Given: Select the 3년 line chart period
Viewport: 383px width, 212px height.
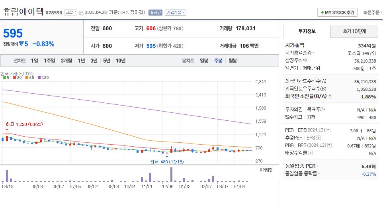Looking at the screenshot, I should click(94, 61).
